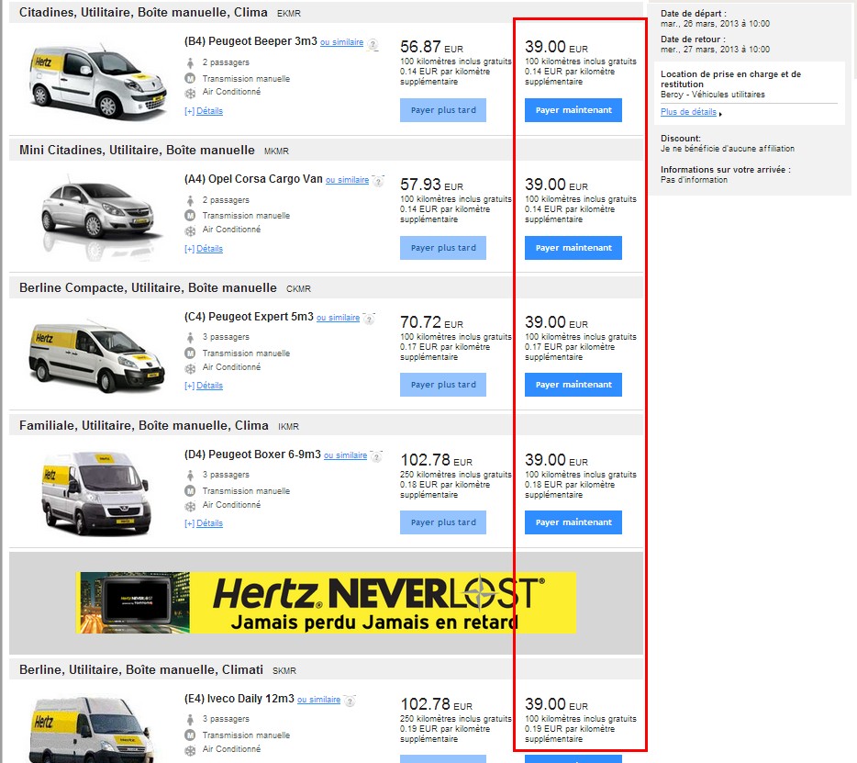
Task: Pay later for the Peugeot Boxer 6-9m3
Action: pyautogui.click(x=443, y=522)
